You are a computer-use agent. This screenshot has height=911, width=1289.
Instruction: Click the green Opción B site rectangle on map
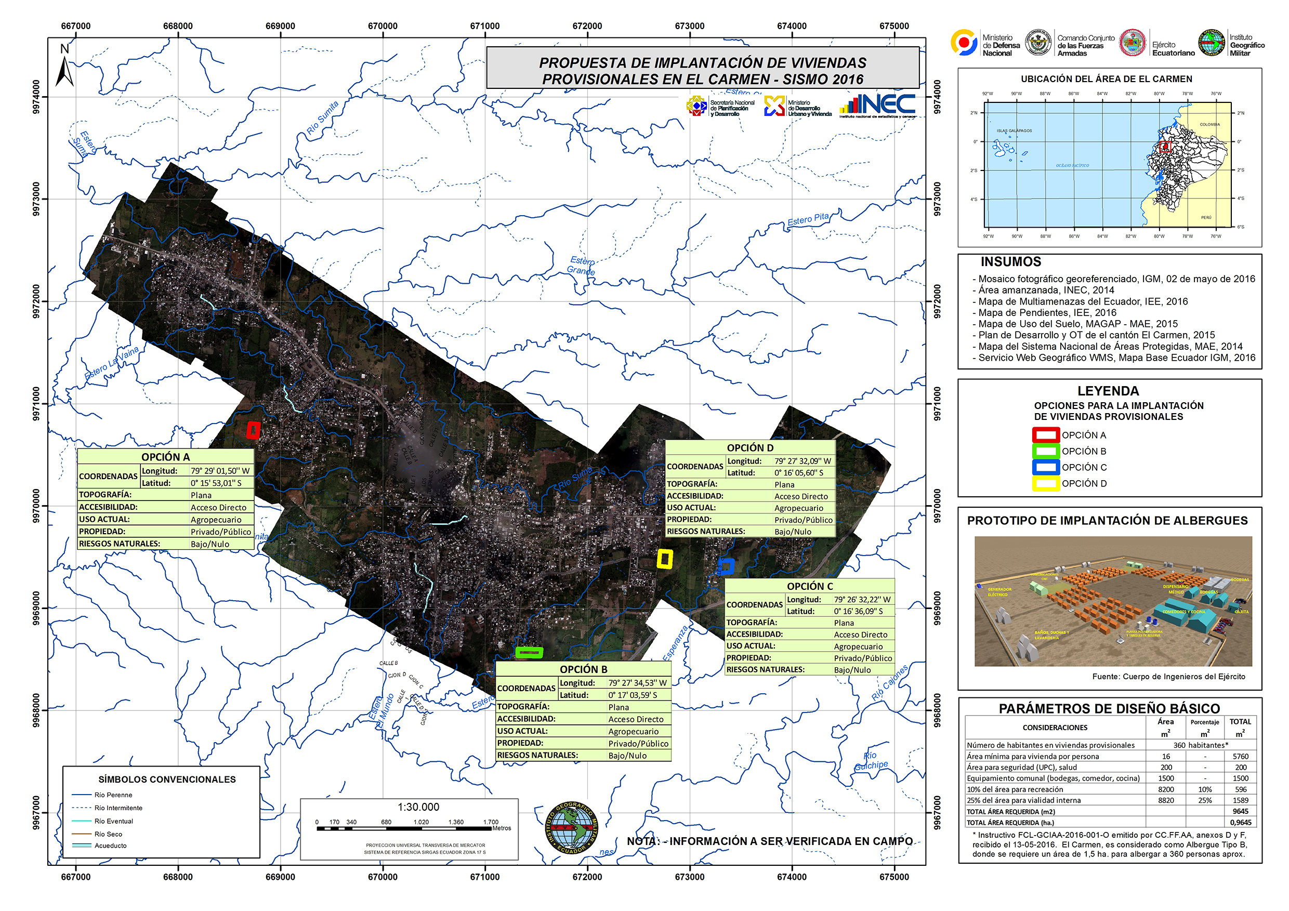click(x=529, y=652)
